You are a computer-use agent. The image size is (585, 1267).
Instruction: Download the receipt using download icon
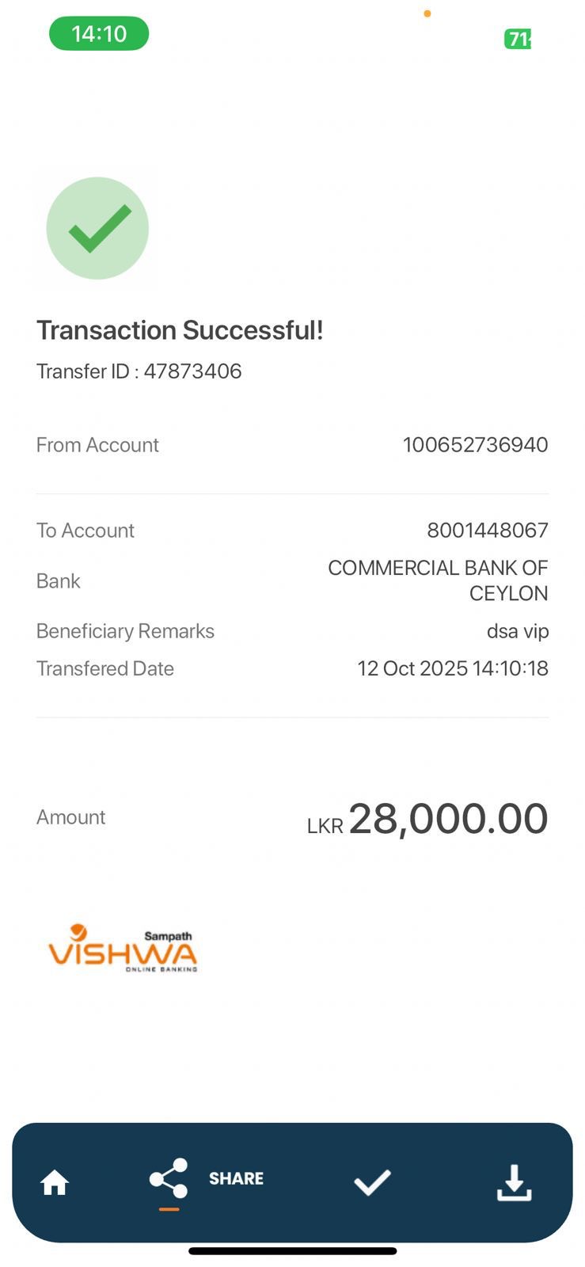click(514, 1182)
